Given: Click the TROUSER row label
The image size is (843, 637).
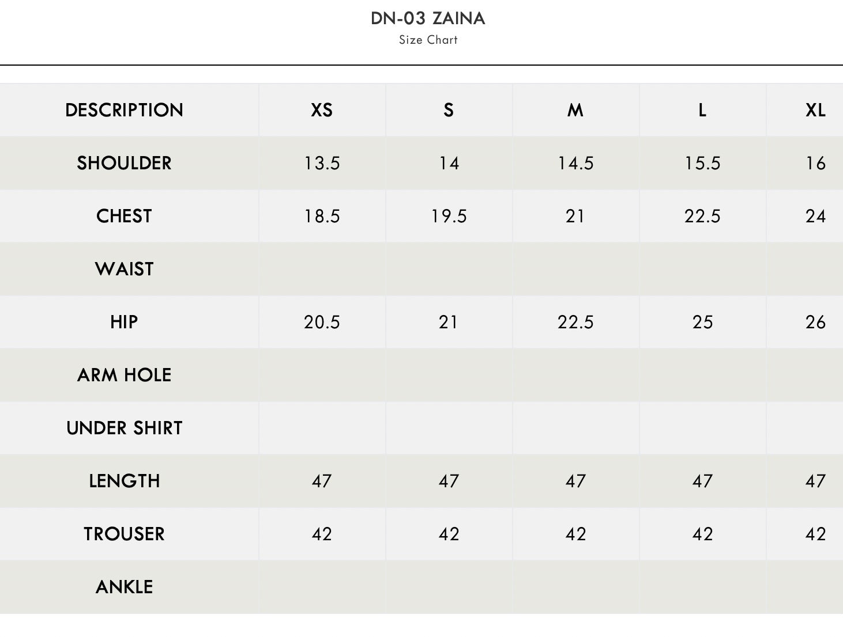Looking at the screenshot, I should (124, 534).
